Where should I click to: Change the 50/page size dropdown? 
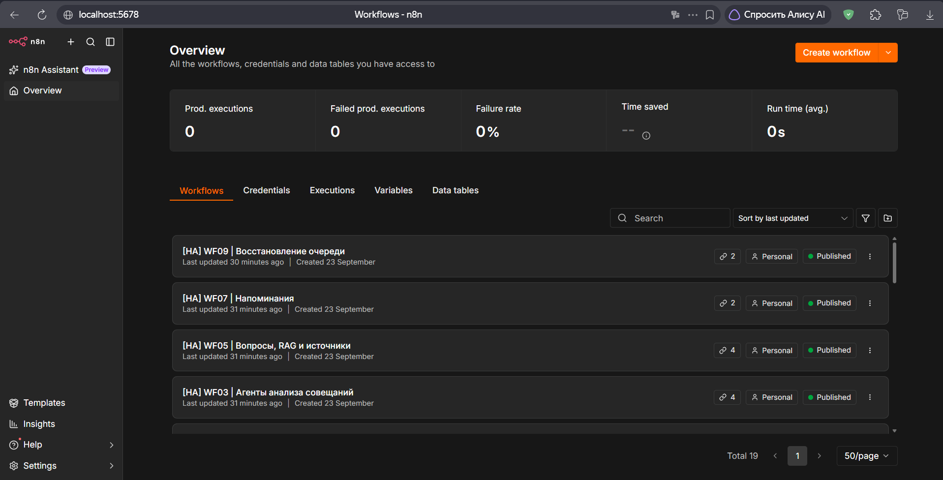pyautogui.click(x=867, y=456)
